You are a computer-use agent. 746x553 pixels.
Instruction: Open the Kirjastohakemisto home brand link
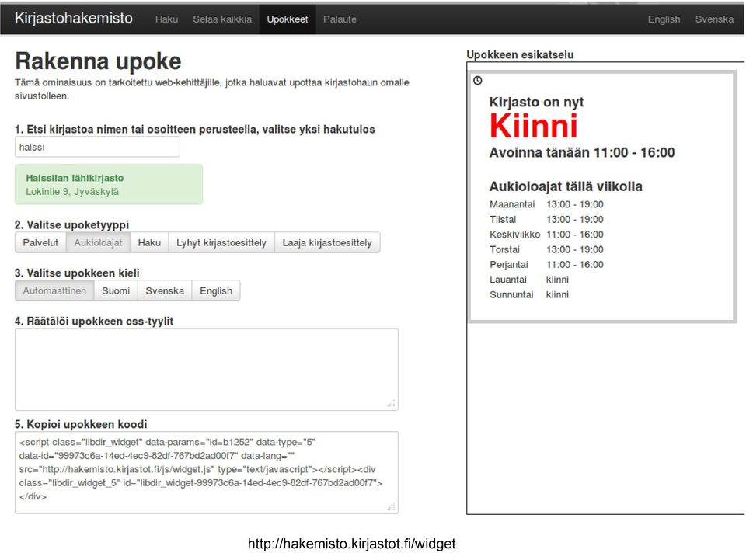pos(74,19)
